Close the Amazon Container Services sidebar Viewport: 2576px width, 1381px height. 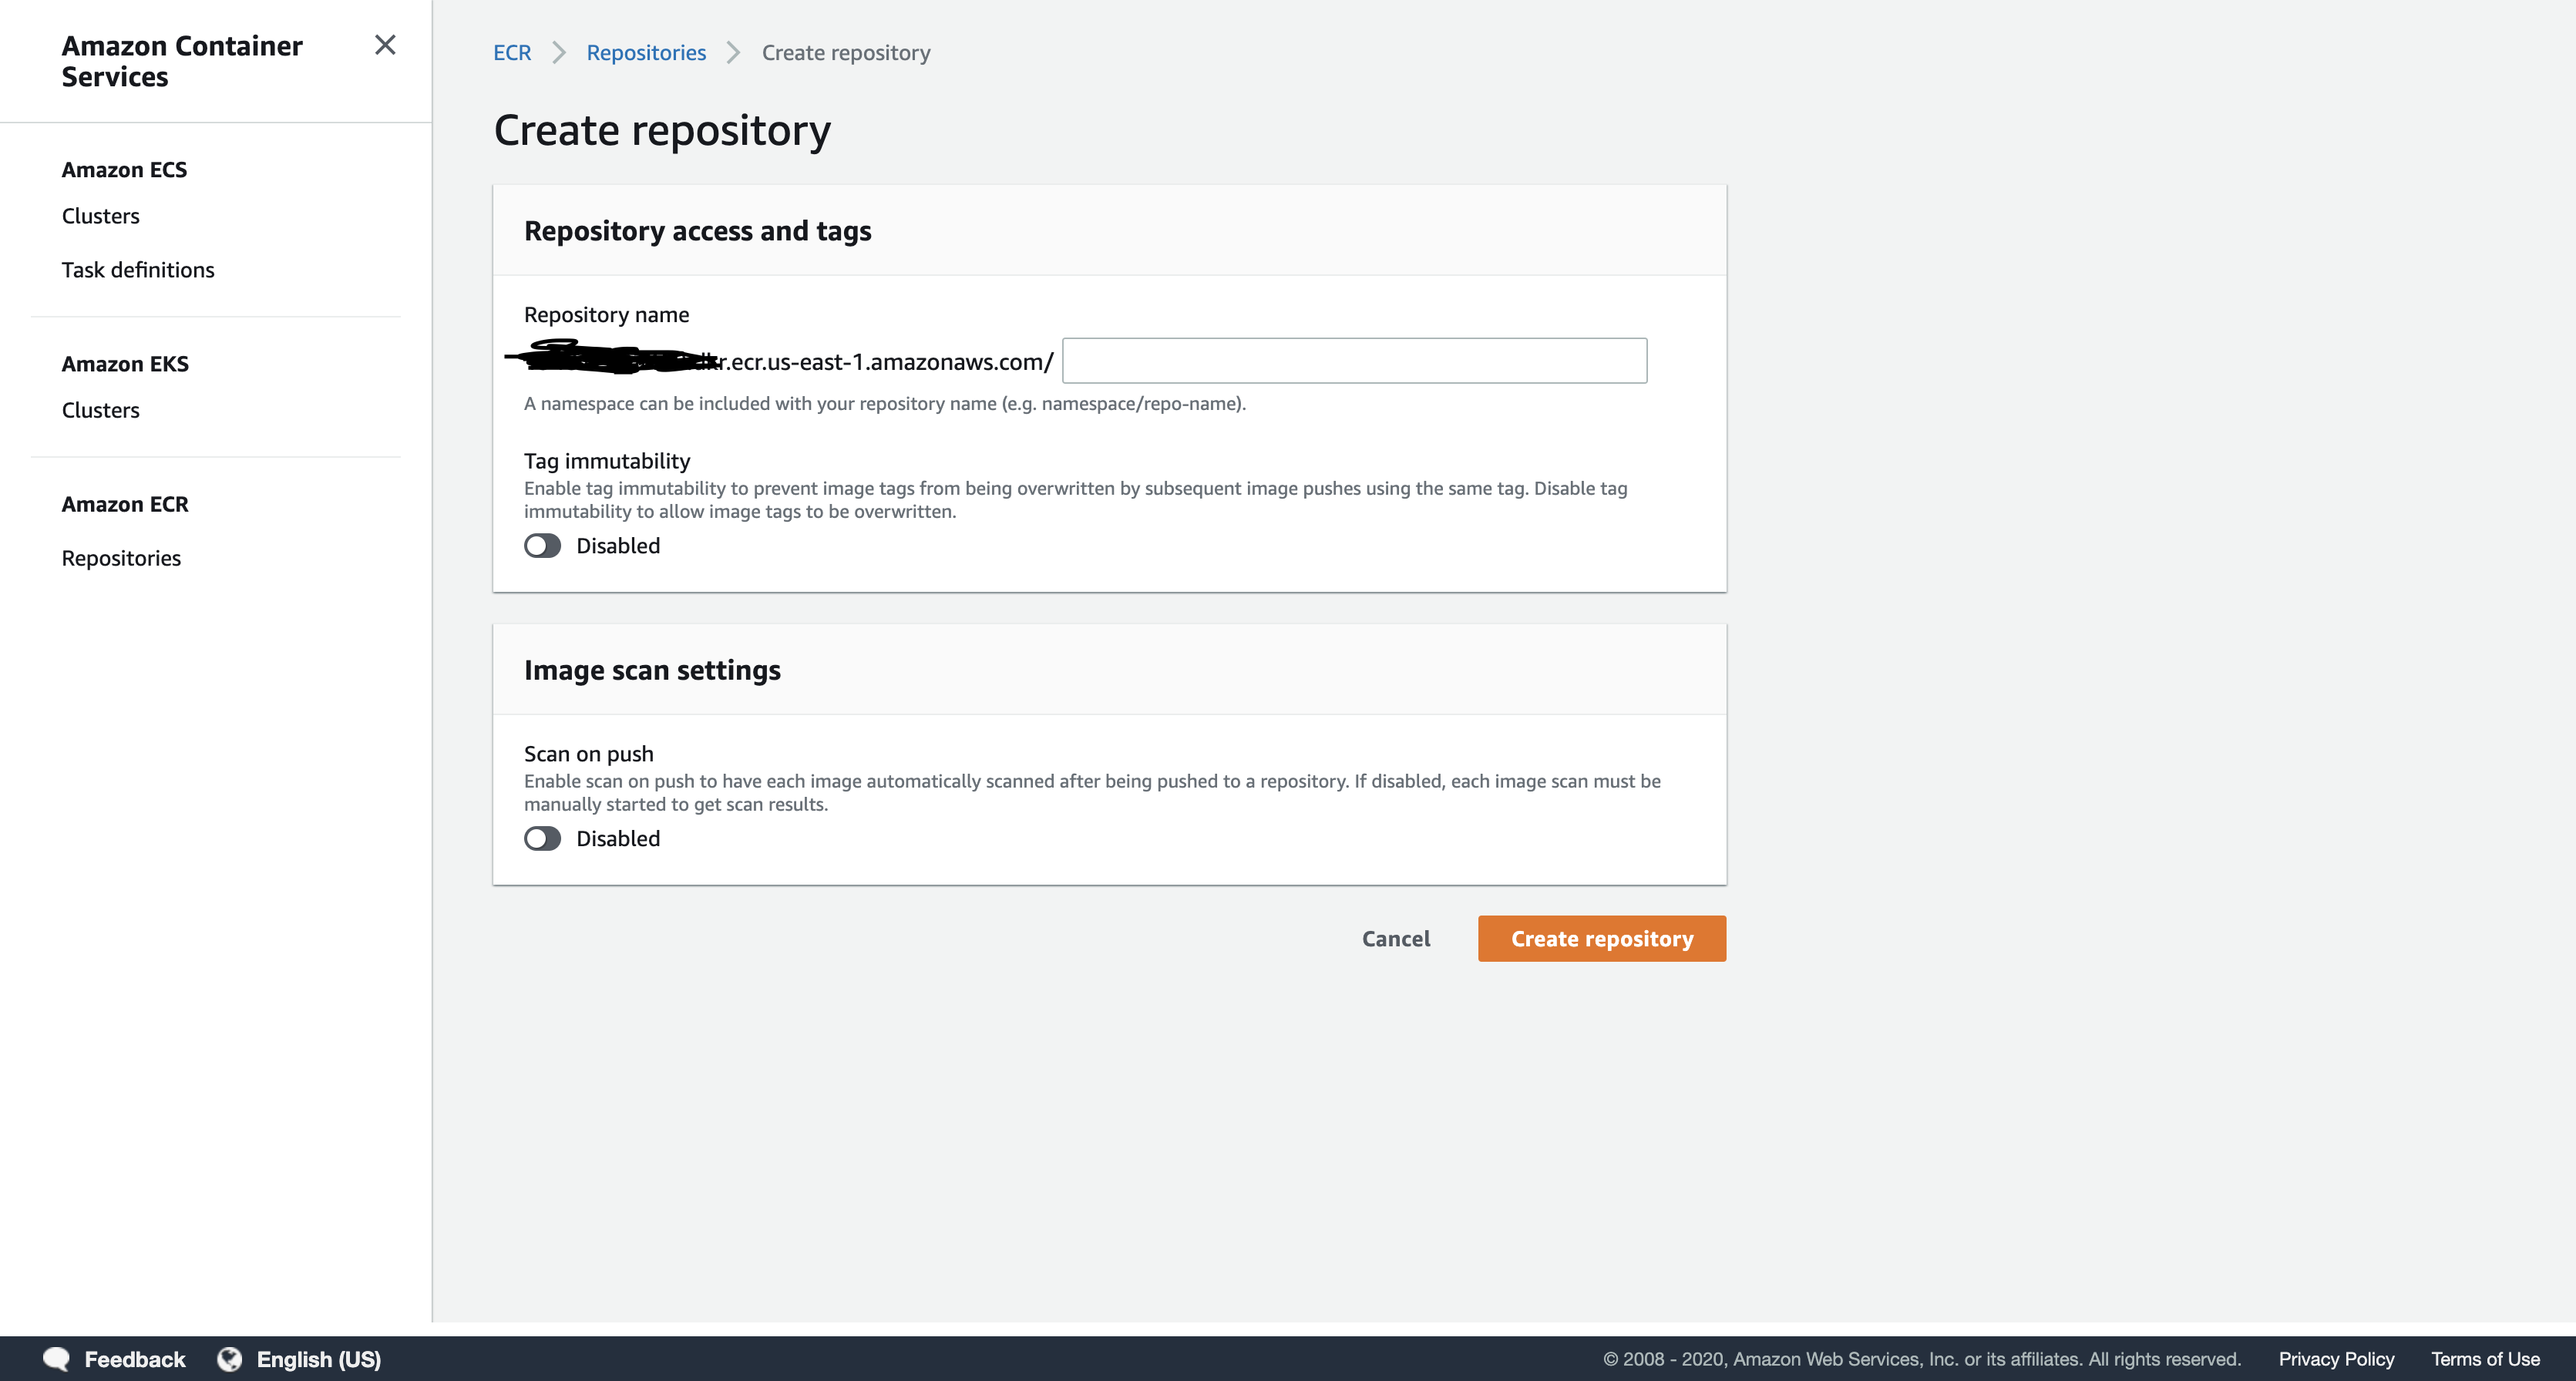[x=385, y=45]
